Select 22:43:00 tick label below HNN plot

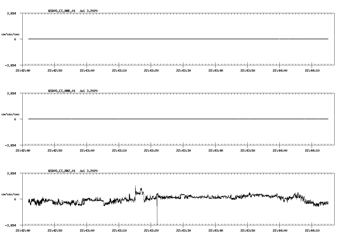pyautogui.click(x=87, y=150)
